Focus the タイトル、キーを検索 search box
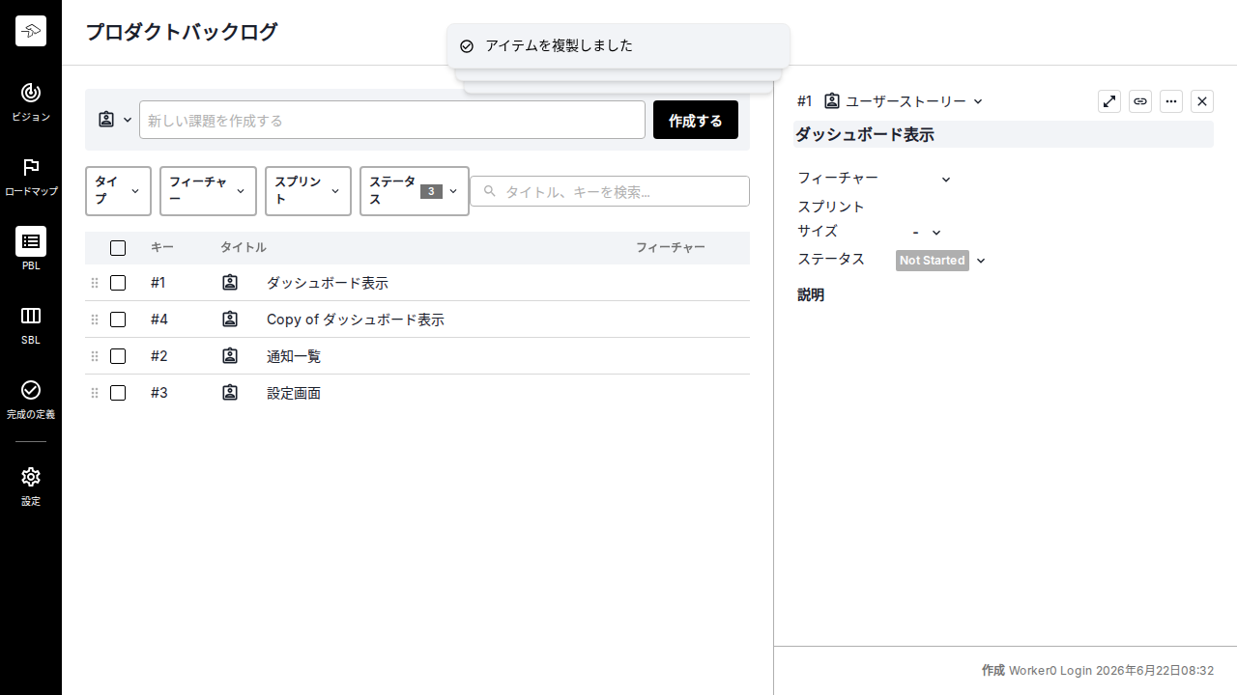 pos(610,191)
